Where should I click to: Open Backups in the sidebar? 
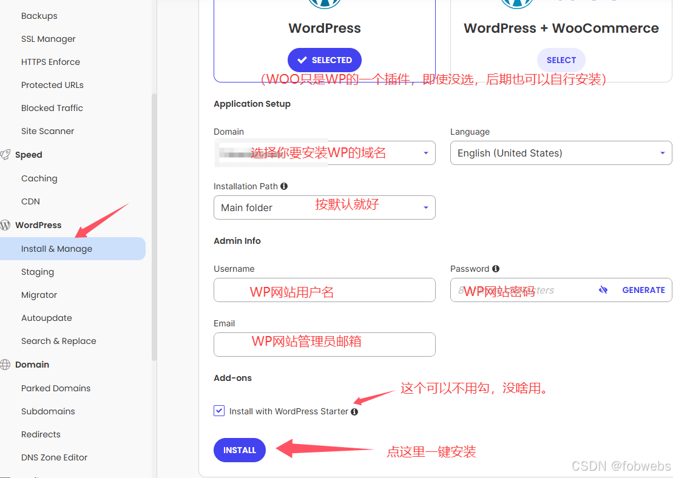coord(39,16)
